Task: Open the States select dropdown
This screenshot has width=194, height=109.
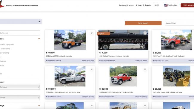Action: tap(20, 98)
